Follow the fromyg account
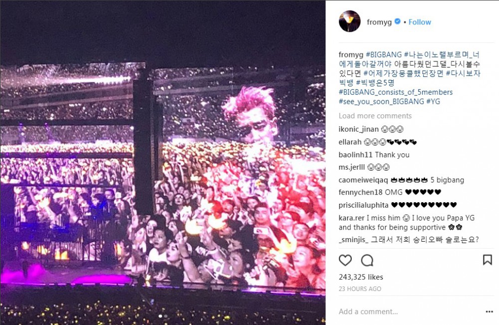The height and width of the screenshot is (325, 499). tap(420, 22)
